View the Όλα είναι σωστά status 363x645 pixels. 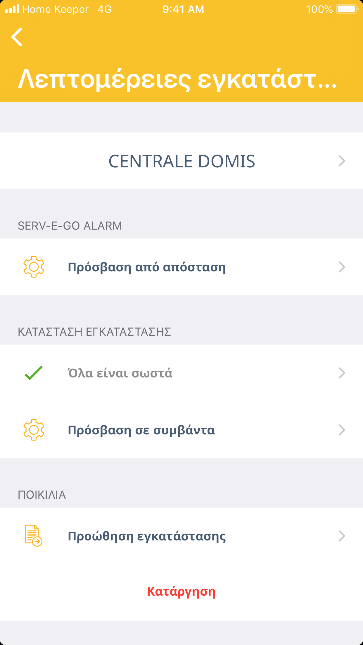pos(120,373)
